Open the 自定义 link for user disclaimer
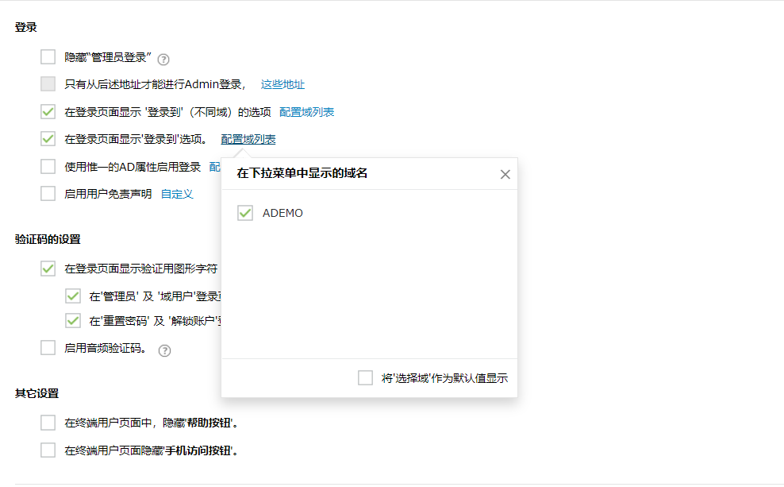784x487 pixels. (179, 193)
